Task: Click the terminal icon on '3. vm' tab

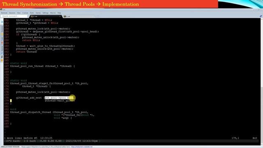Action: click(65, 16)
